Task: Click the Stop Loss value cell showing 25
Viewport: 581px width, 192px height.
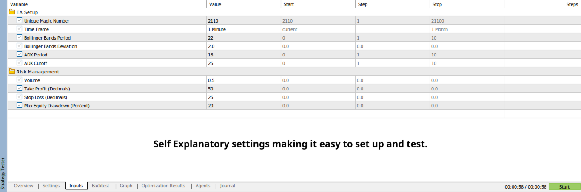Action: click(x=243, y=97)
